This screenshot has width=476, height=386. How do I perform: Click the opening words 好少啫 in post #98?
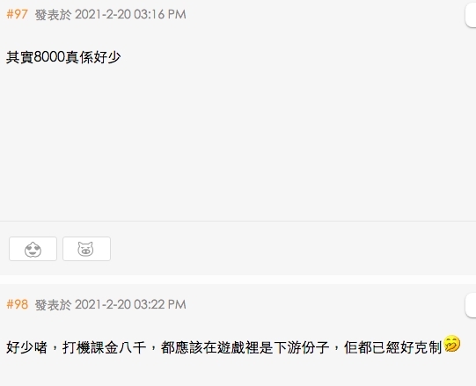click(26, 347)
